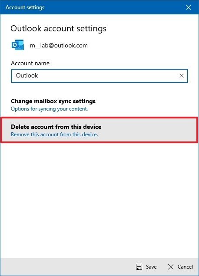
Task: Click the 'Account settings' title bar text
Action: click(x=25, y=7)
